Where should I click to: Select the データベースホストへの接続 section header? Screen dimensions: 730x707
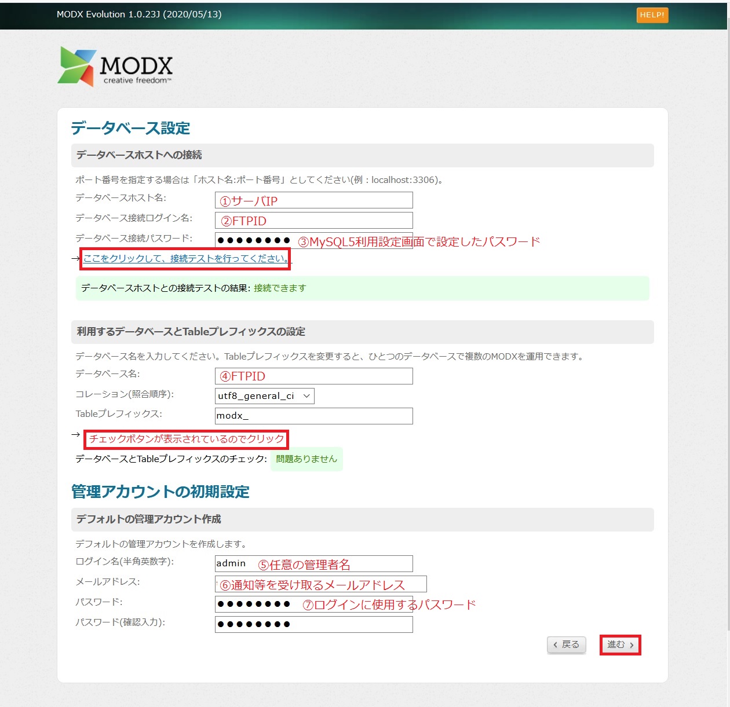pos(362,155)
